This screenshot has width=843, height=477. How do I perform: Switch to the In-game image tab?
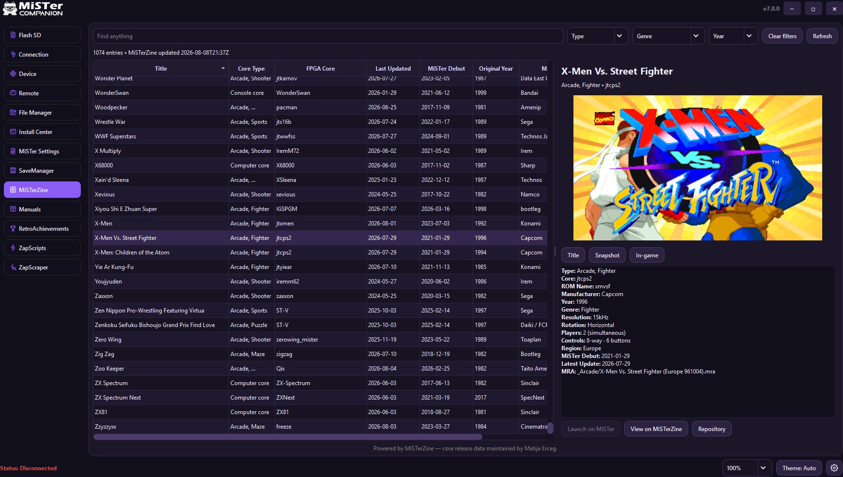647,255
